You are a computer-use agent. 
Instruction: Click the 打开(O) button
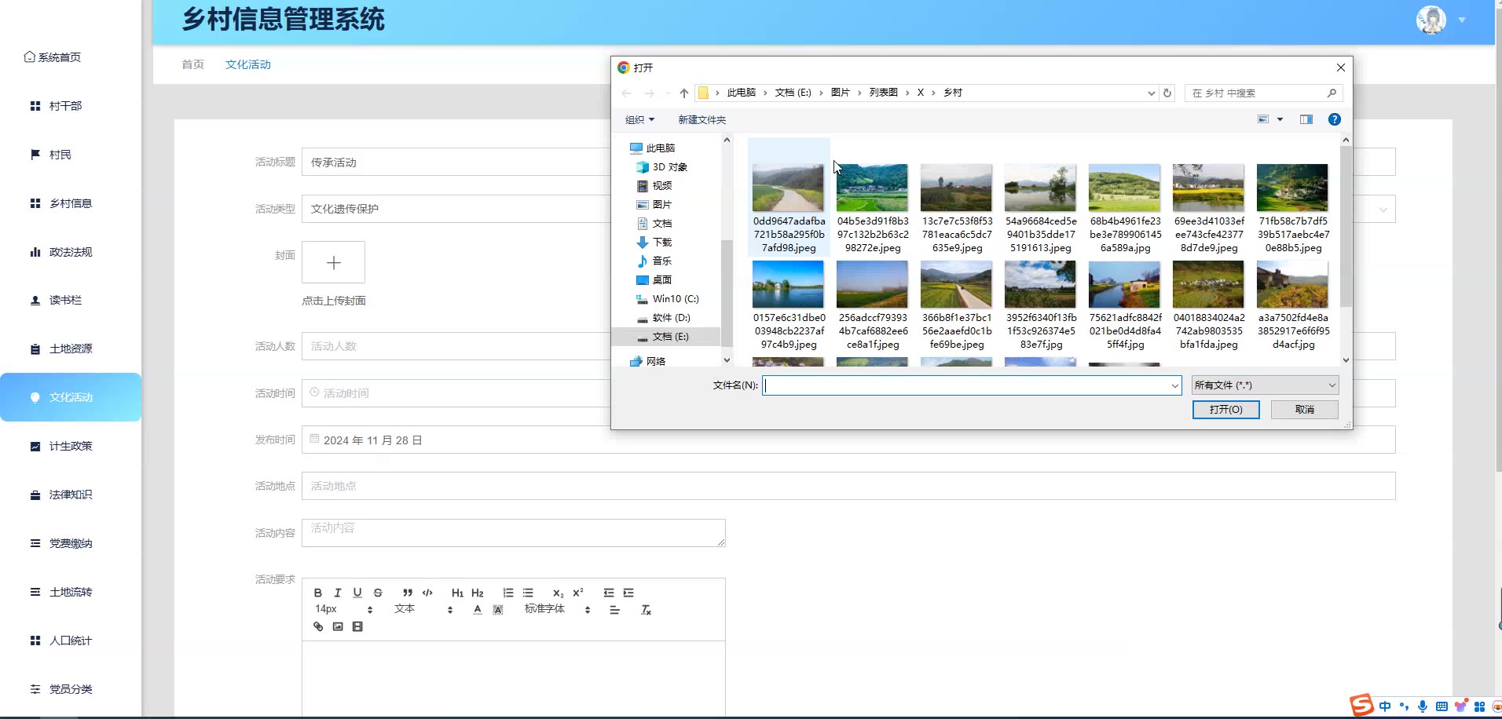coord(1225,410)
